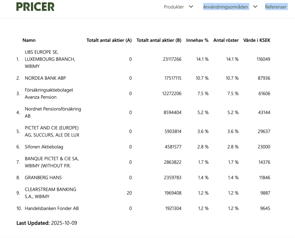Click share count 23117266
Image resolution: width=295 pixels, height=238 pixels.
(172, 59)
